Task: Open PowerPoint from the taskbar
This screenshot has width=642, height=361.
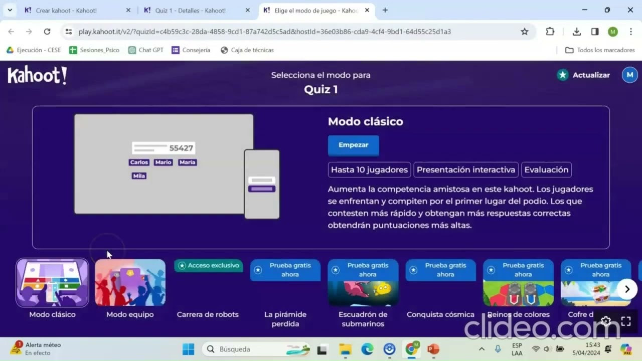Action: pyautogui.click(x=433, y=349)
